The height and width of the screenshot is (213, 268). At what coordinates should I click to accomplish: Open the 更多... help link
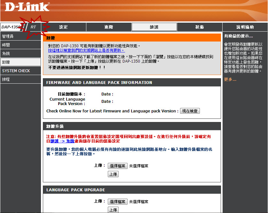[230, 80]
